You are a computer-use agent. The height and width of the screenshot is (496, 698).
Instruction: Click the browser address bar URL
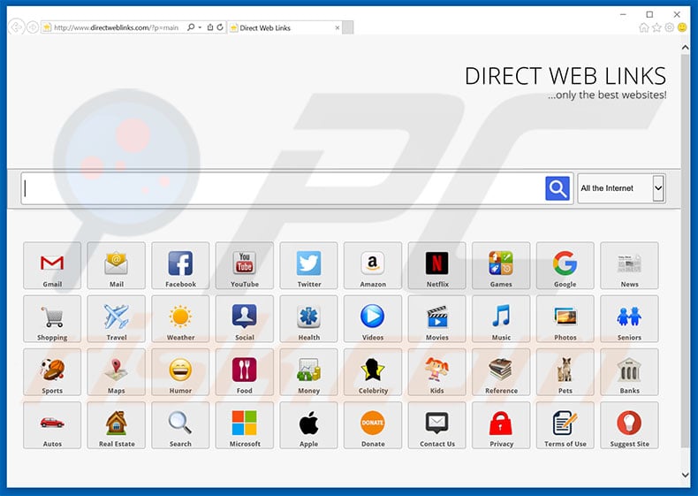pyautogui.click(x=116, y=27)
